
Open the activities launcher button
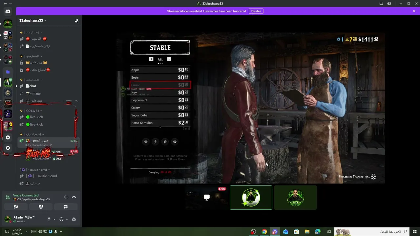[66, 207]
